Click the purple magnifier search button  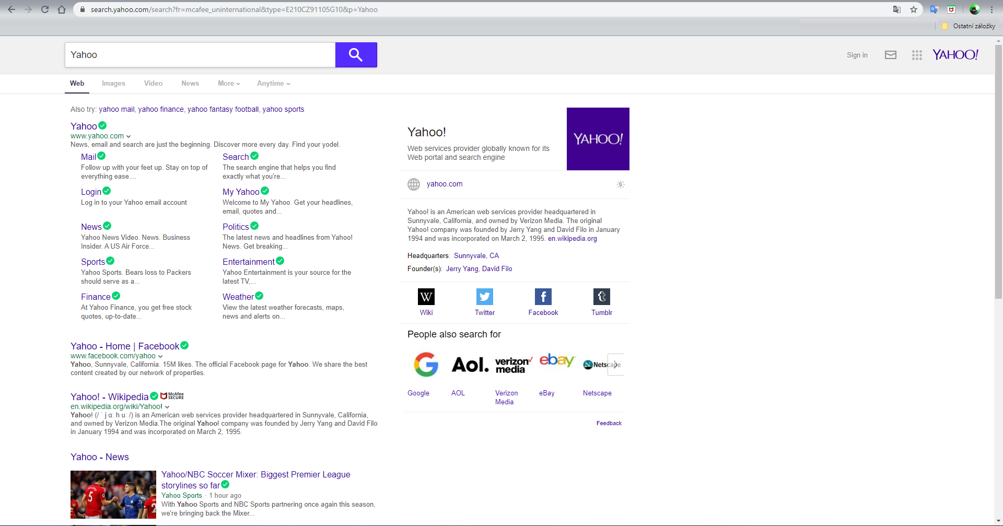(356, 55)
